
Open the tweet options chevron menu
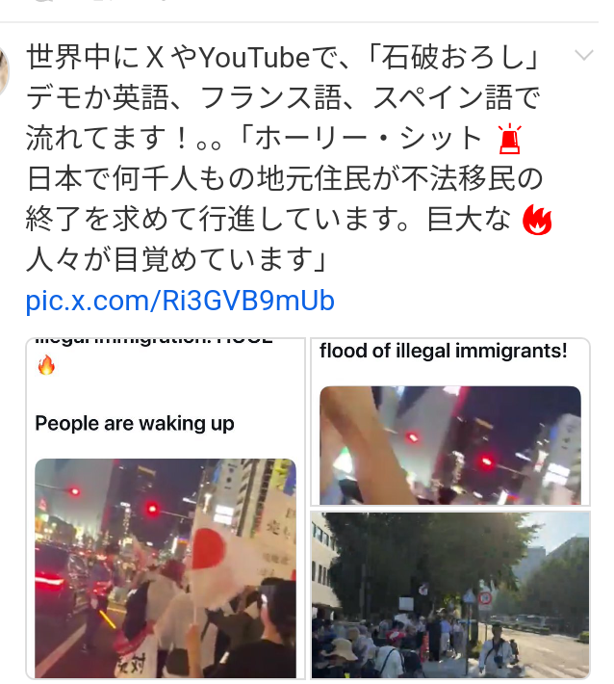tap(583, 56)
